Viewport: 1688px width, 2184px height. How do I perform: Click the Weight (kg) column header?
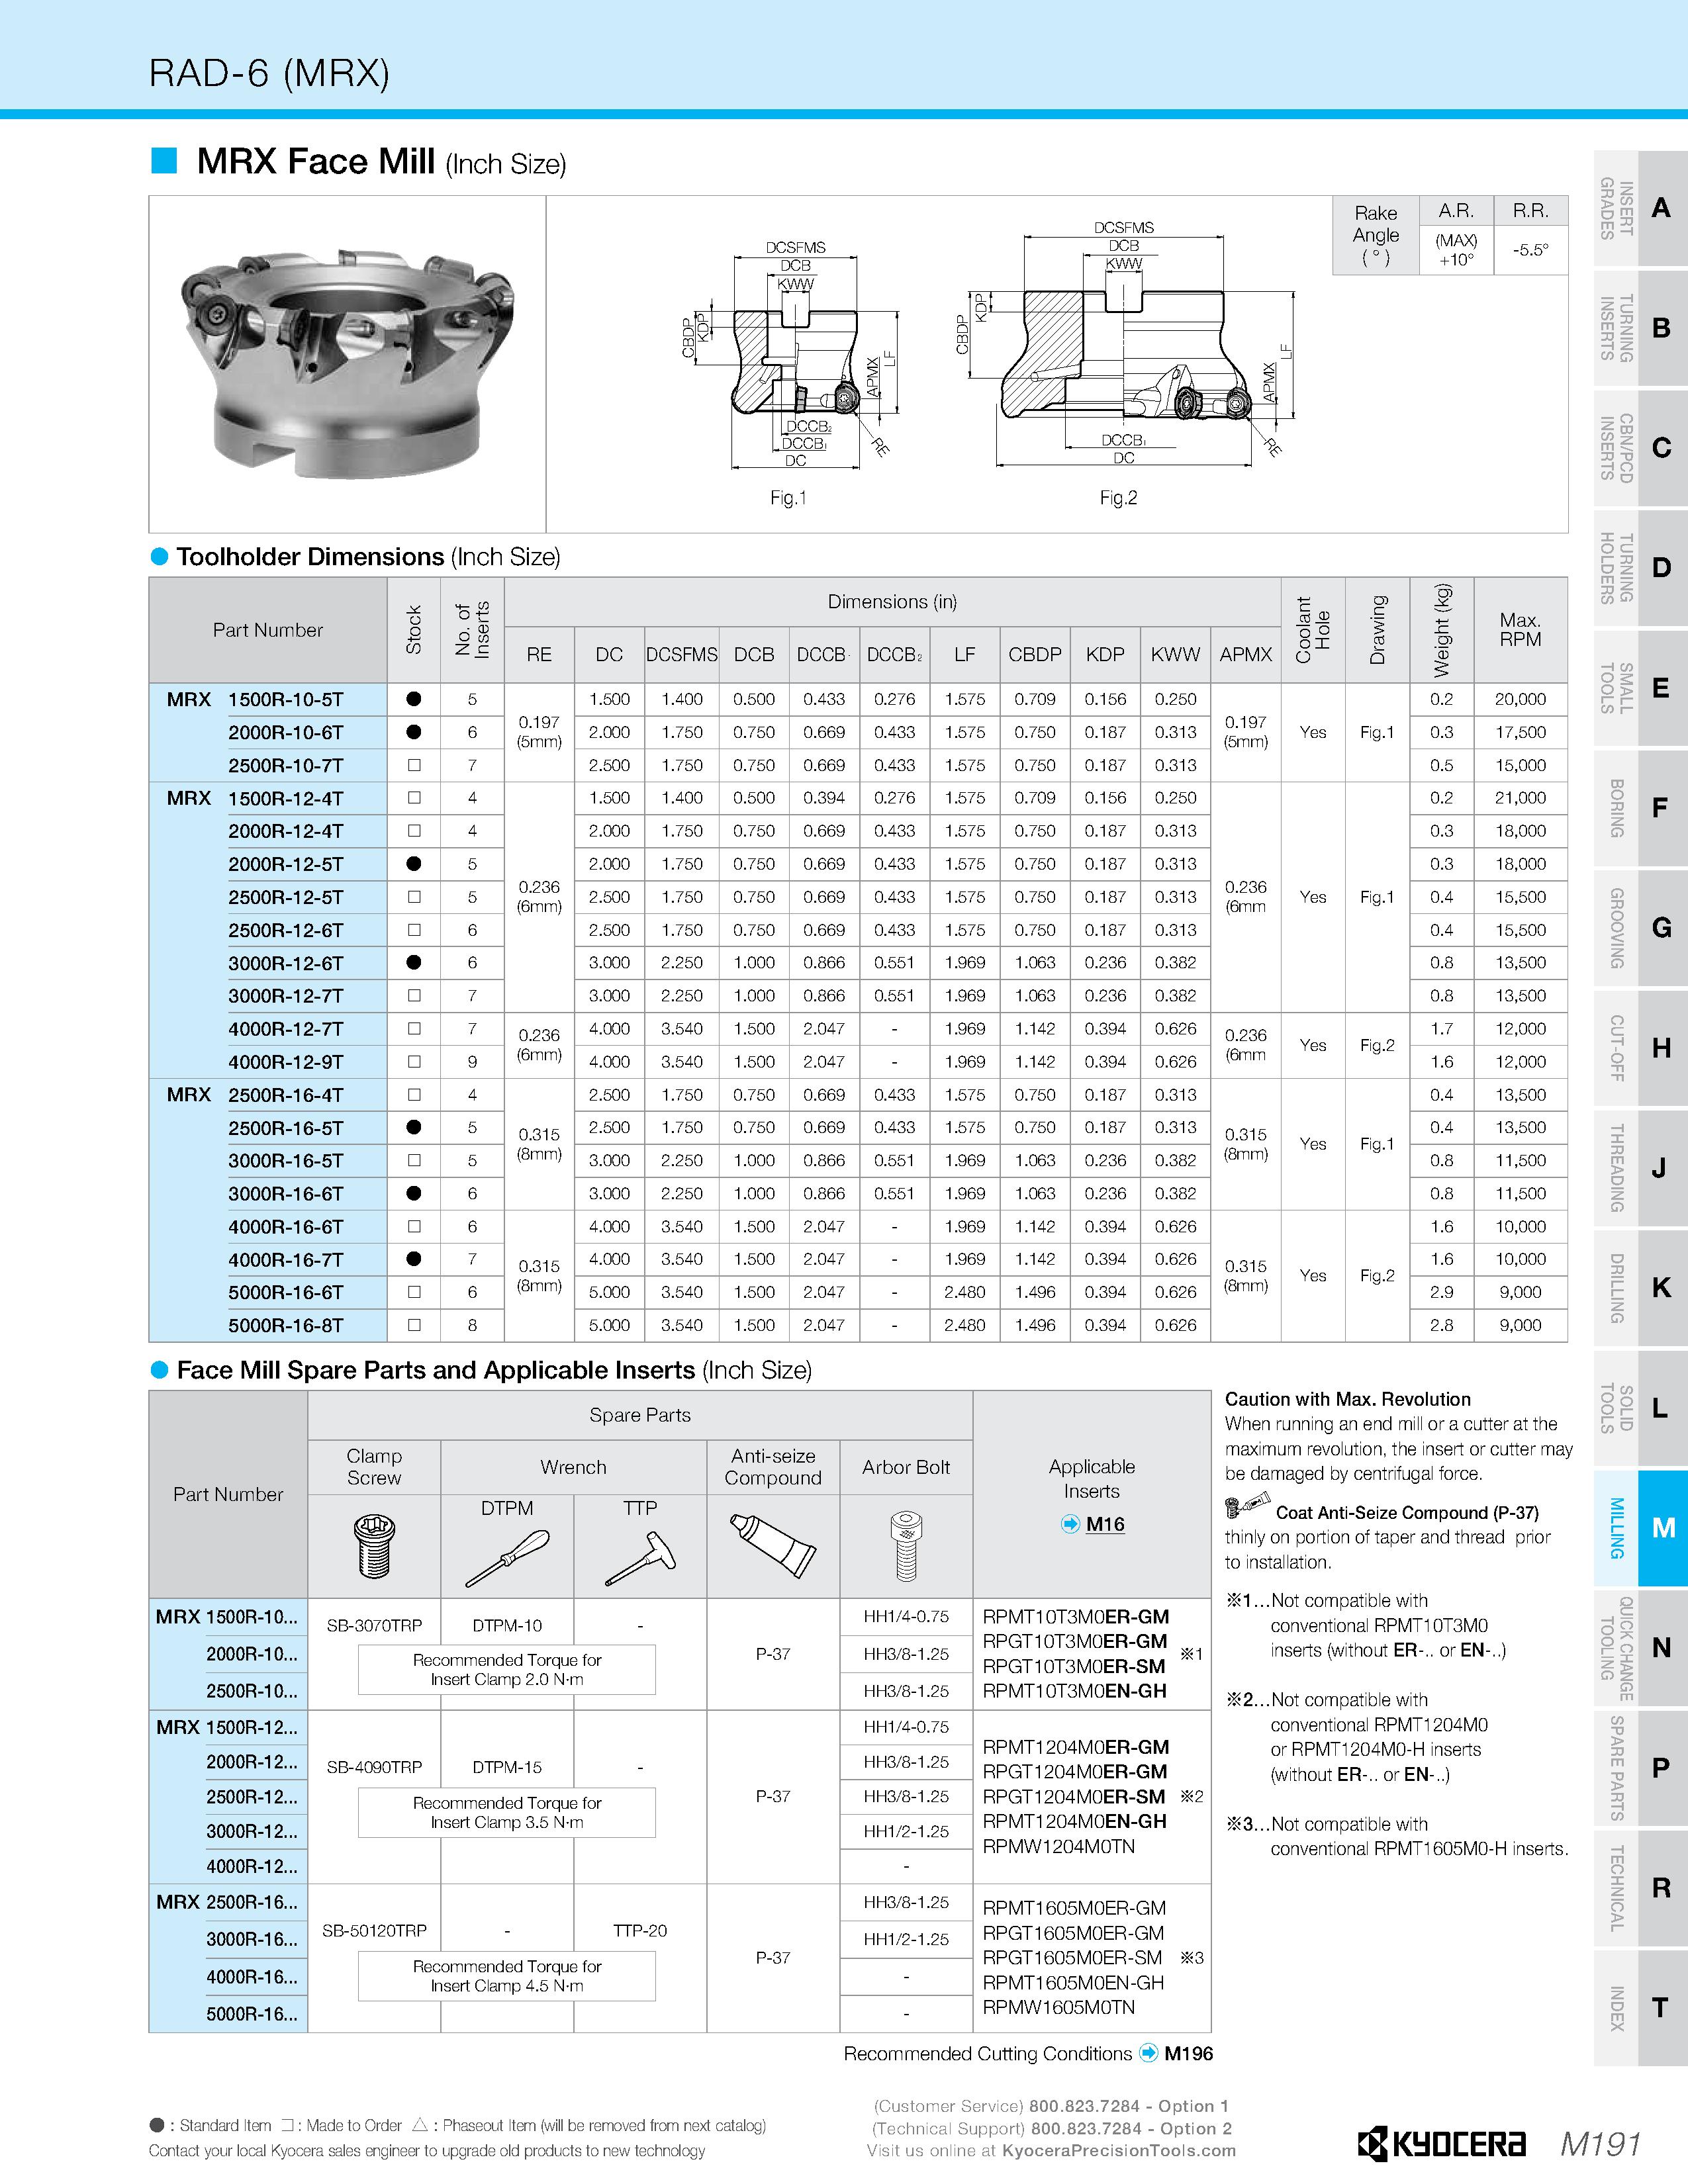tap(1441, 630)
